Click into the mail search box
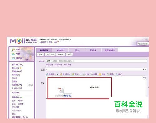Screen dimensions: 156x123 pos(143,44)
